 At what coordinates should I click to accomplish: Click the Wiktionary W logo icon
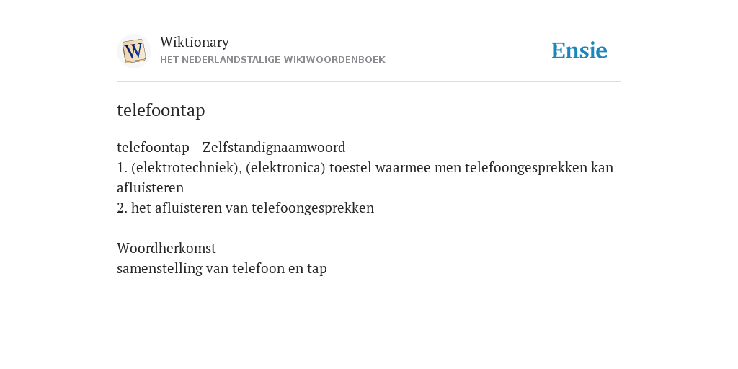[134, 51]
